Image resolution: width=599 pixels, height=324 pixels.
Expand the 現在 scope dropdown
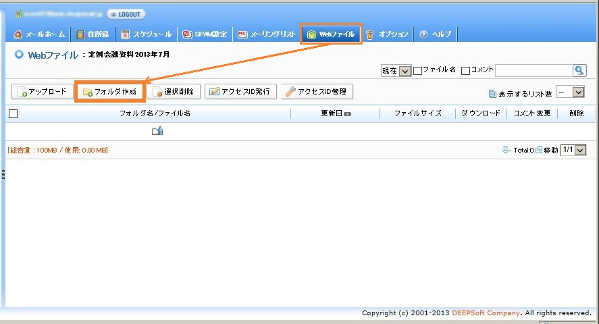pyautogui.click(x=396, y=70)
